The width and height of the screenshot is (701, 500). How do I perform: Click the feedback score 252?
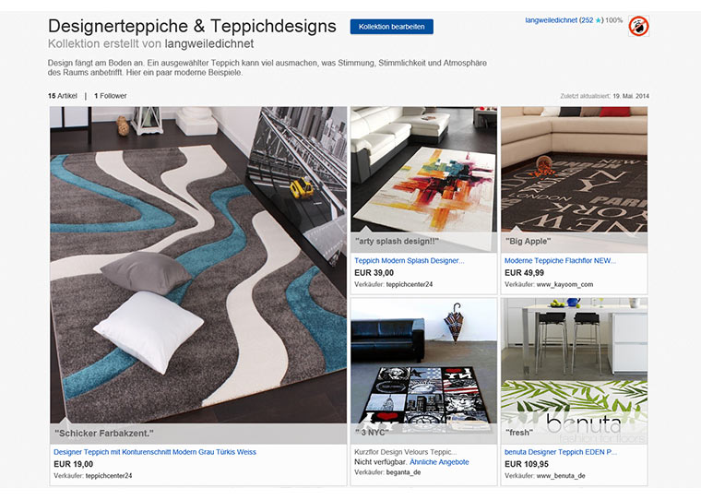(587, 20)
